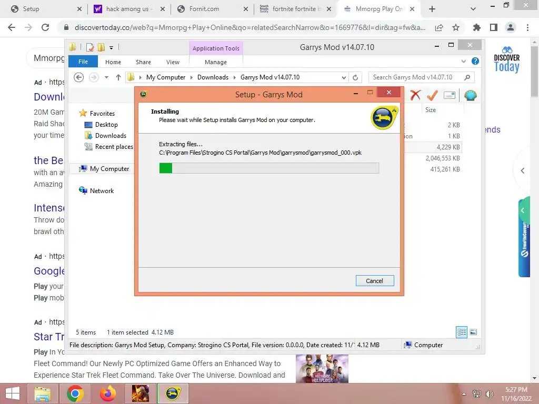Expand address bar history dropdown
This screenshot has height=404, width=539.
pyautogui.click(x=344, y=78)
